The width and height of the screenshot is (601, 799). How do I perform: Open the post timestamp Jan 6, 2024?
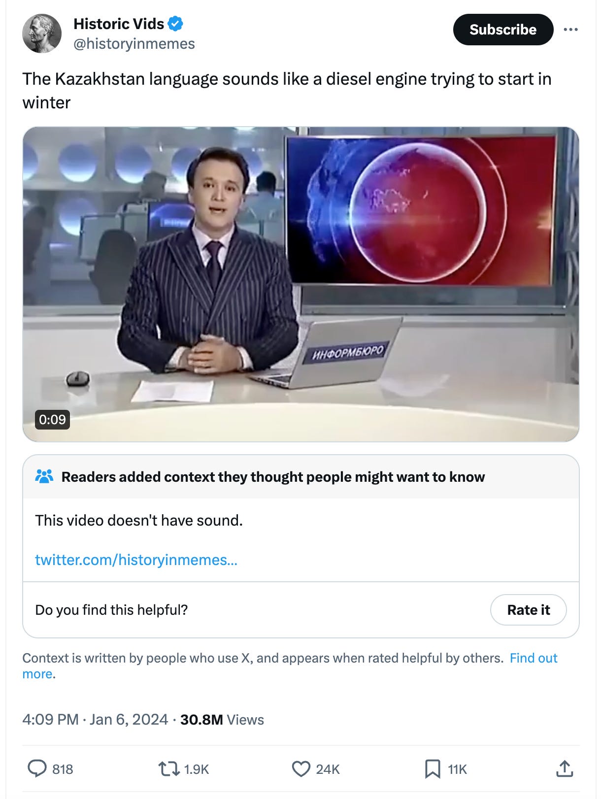click(x=95, y=720)
